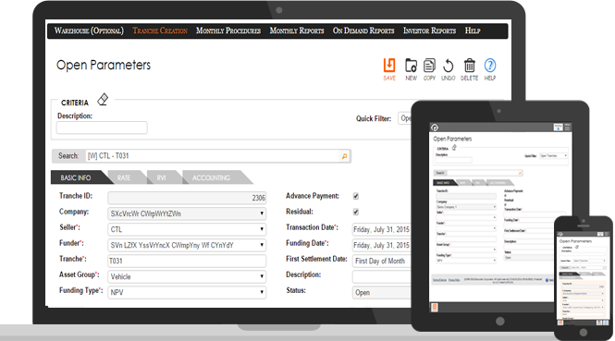Click the Transaction Date field

[381, 229]
